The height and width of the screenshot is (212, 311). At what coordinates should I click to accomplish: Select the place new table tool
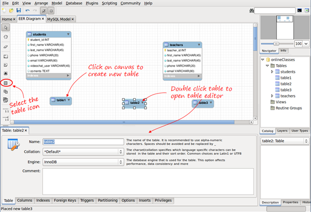[6, 83]
